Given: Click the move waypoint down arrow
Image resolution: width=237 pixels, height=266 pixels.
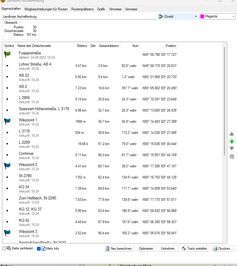Looking at the screenshot, I should click(x=232, y=148).
